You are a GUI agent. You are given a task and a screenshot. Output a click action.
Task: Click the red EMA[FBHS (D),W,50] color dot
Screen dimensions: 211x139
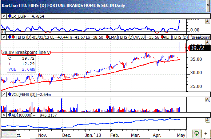[x=107, y=37]
